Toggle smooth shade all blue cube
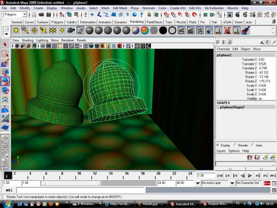This screenshot has height=208, width=277. pyautogui.click(x=91, y=46)
